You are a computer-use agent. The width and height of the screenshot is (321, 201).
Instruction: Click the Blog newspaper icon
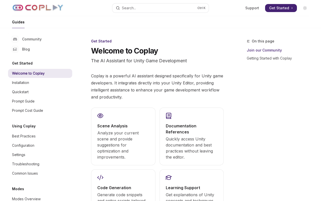[15, 49]
